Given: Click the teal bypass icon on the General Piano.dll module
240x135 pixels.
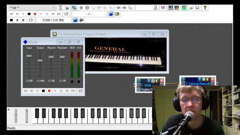Looking at the screenshot, I should pyautogui.click(x=183, y=79).
